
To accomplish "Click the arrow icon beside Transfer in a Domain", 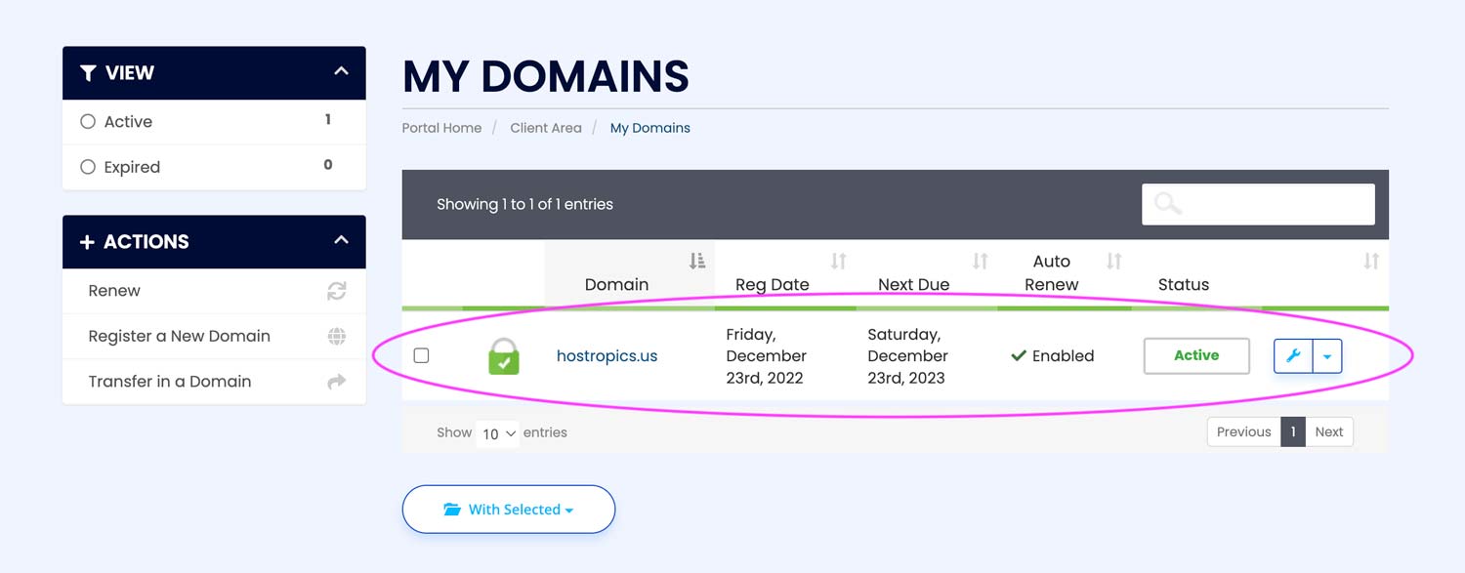I will [x=336, y=381].
